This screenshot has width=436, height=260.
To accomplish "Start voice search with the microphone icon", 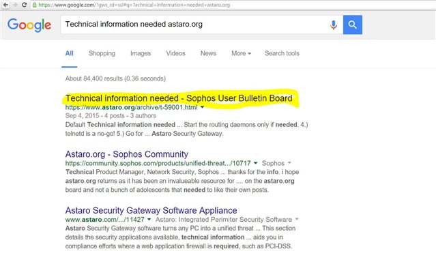I will pyautogui.click(x=334, y=25).
